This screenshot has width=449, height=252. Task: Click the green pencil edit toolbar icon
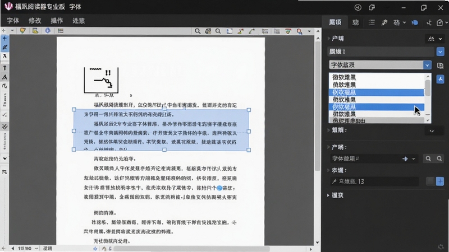(251, 31)
